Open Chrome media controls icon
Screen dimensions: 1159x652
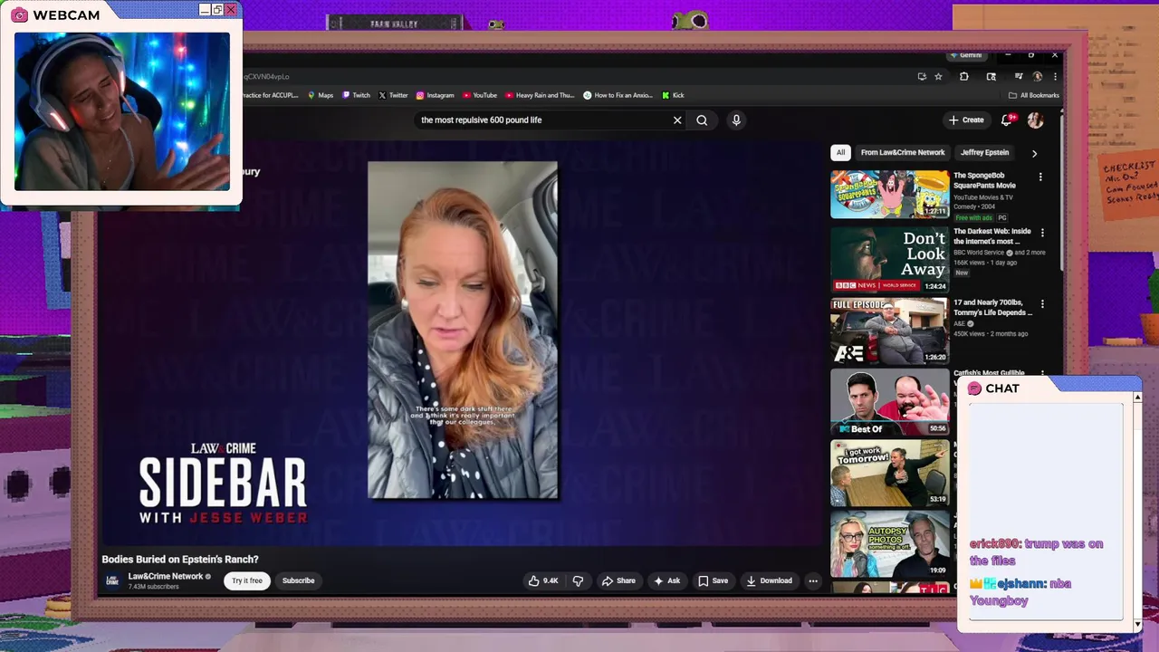click(1019, 77)
